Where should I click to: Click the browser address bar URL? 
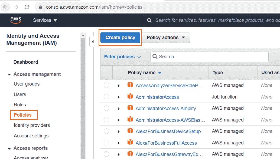(x=94, y=7)
